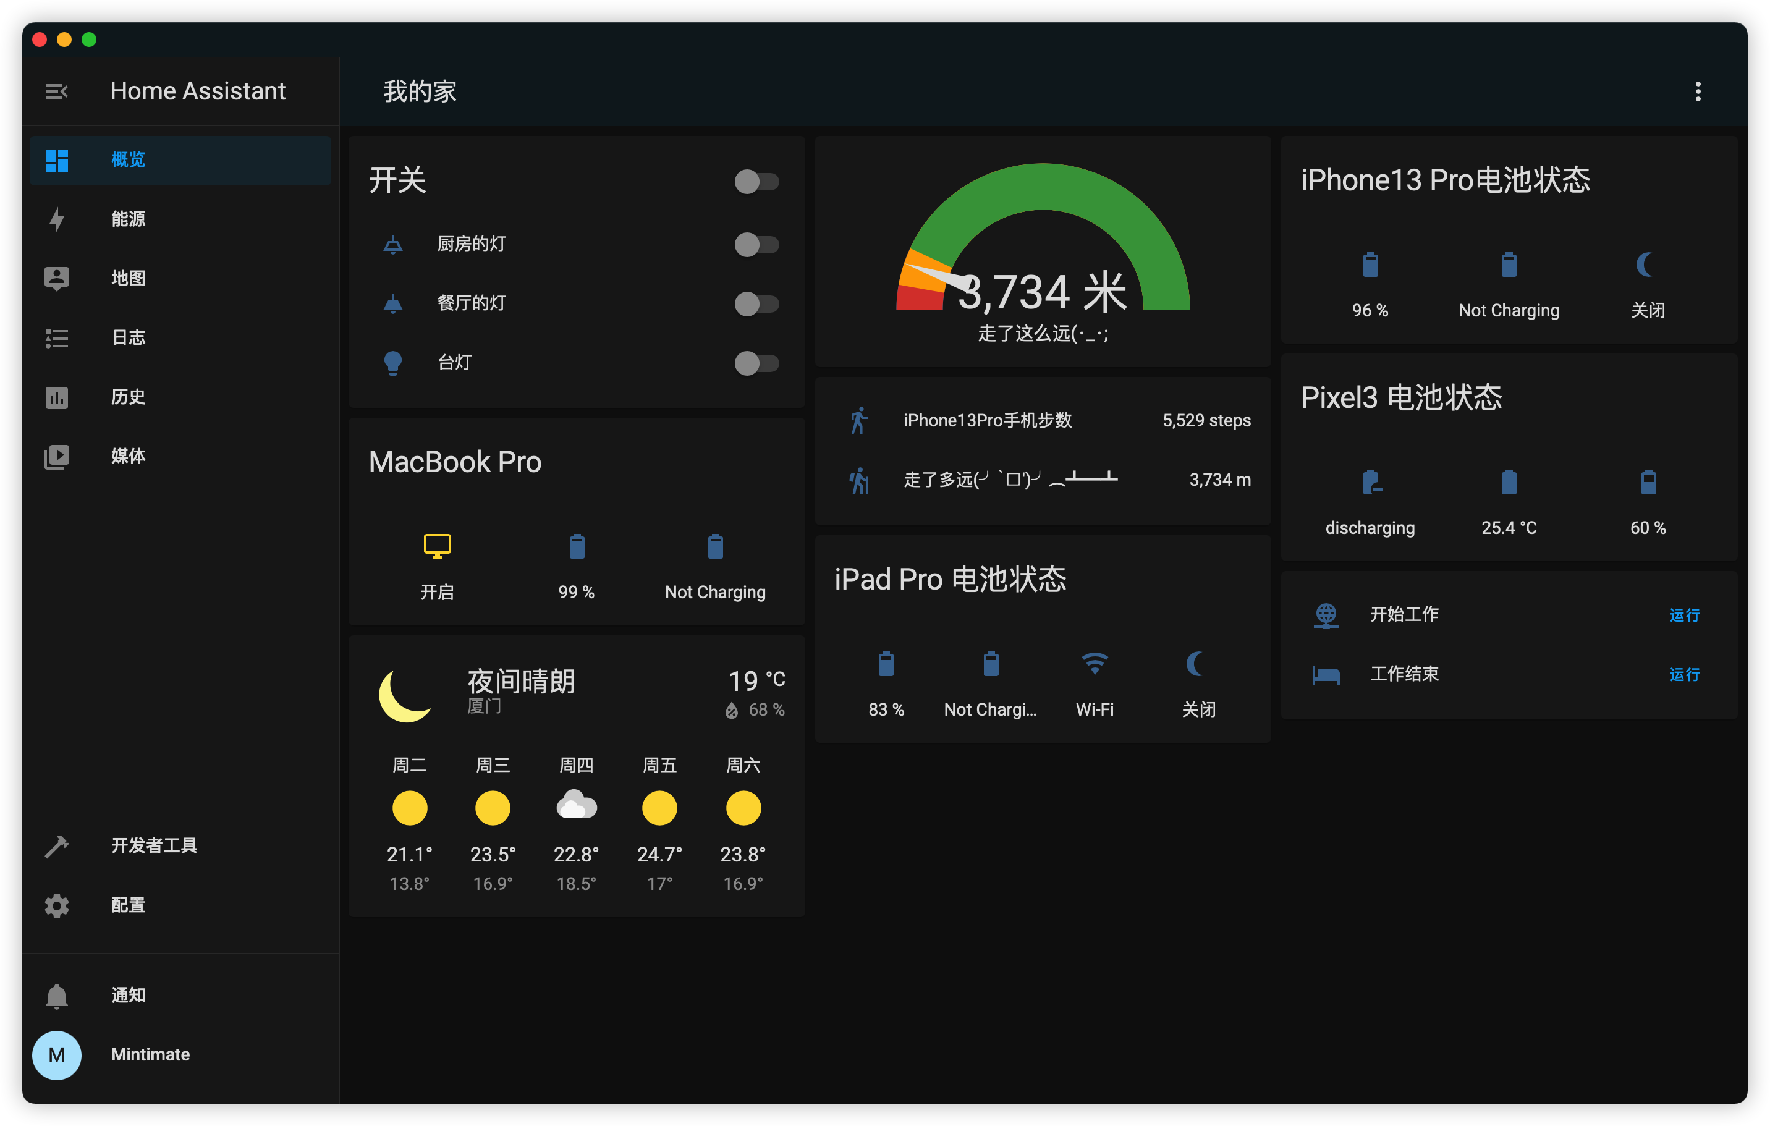Go to 能源 energy panel
1770x1126 pixels.
[x=180, y=219]
